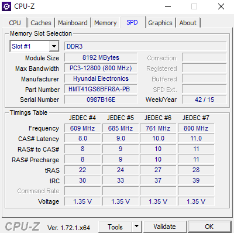Select the Module Size field 8192 MBytes

pyautogui.click(x=101, y=57)
